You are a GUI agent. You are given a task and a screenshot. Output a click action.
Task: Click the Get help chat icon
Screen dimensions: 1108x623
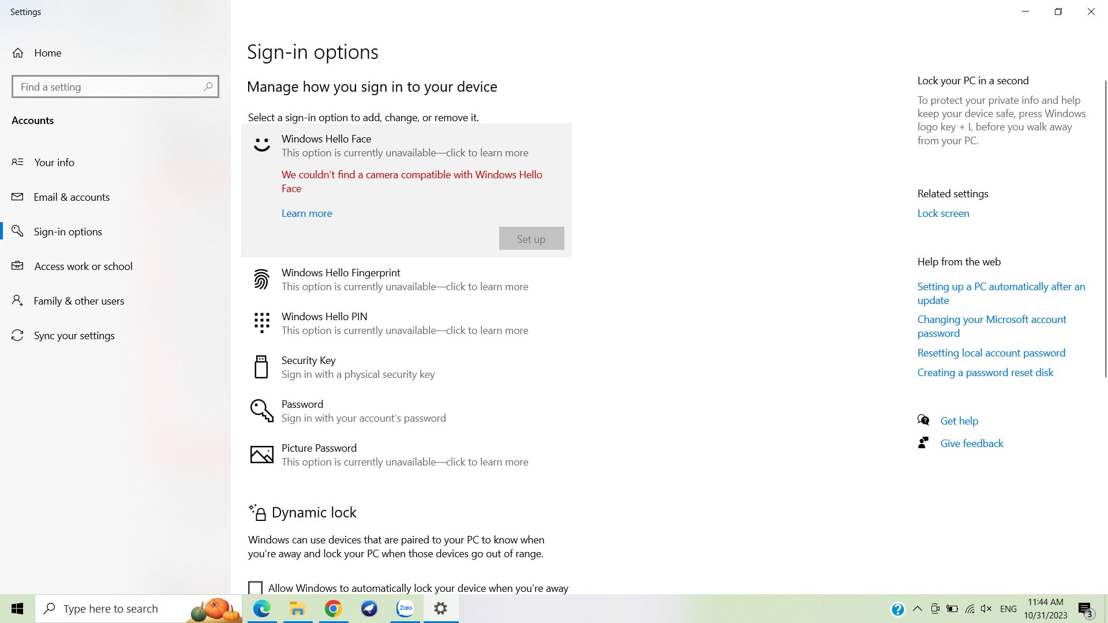coord(923,420)
